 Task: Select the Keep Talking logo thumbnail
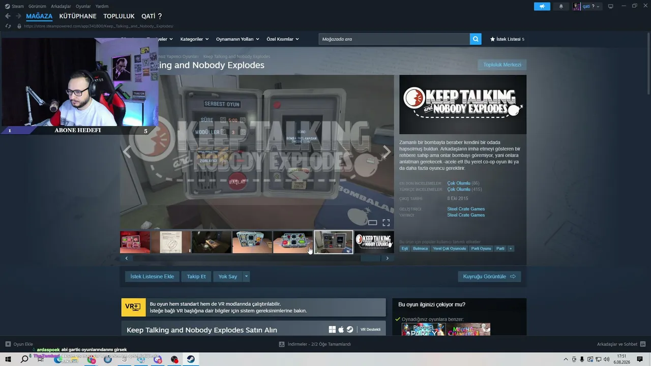pos(374,242)
